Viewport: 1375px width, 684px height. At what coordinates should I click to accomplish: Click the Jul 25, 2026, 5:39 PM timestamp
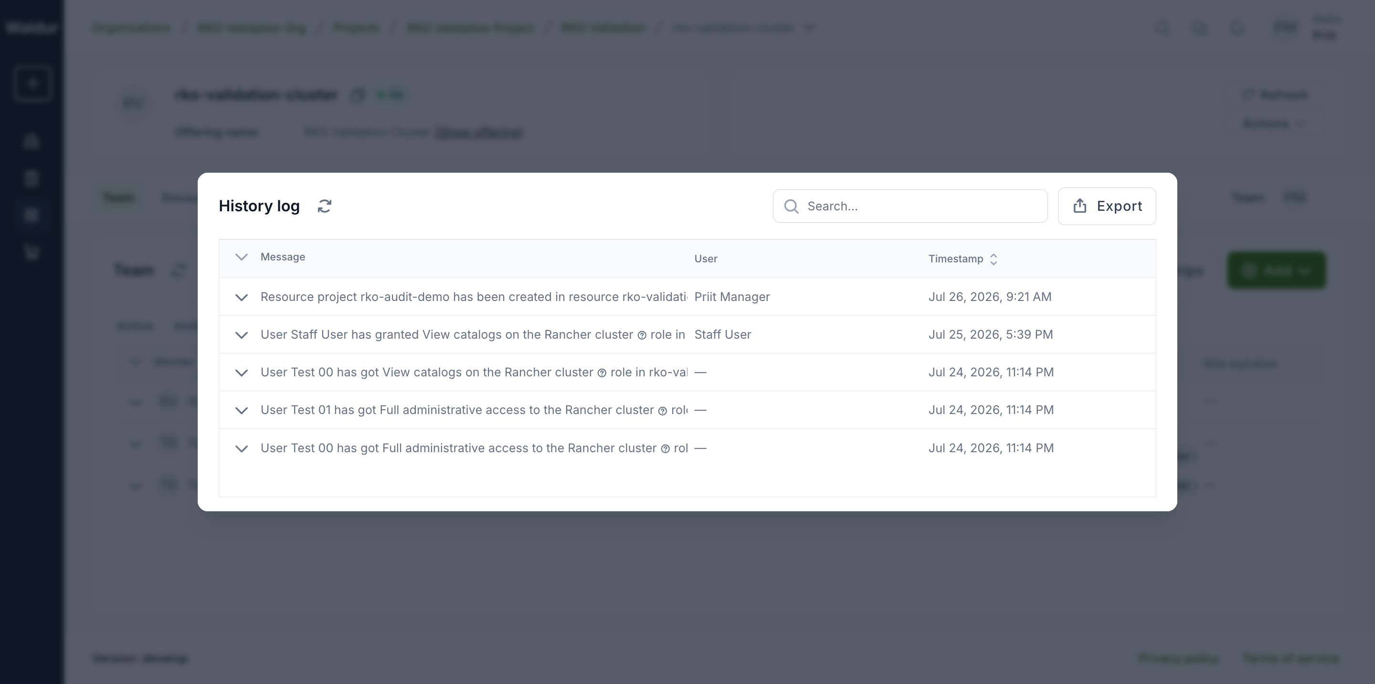pos(991,335)
